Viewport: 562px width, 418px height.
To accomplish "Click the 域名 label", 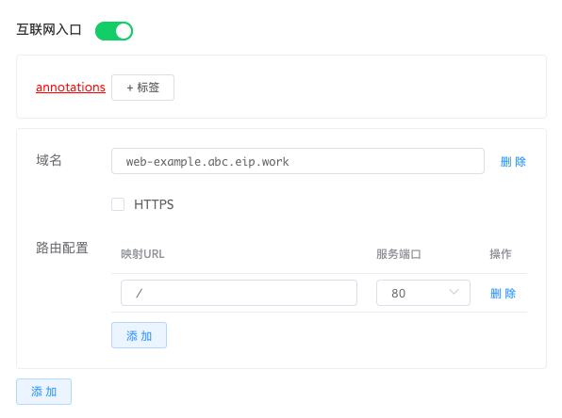I will (49, 160).
